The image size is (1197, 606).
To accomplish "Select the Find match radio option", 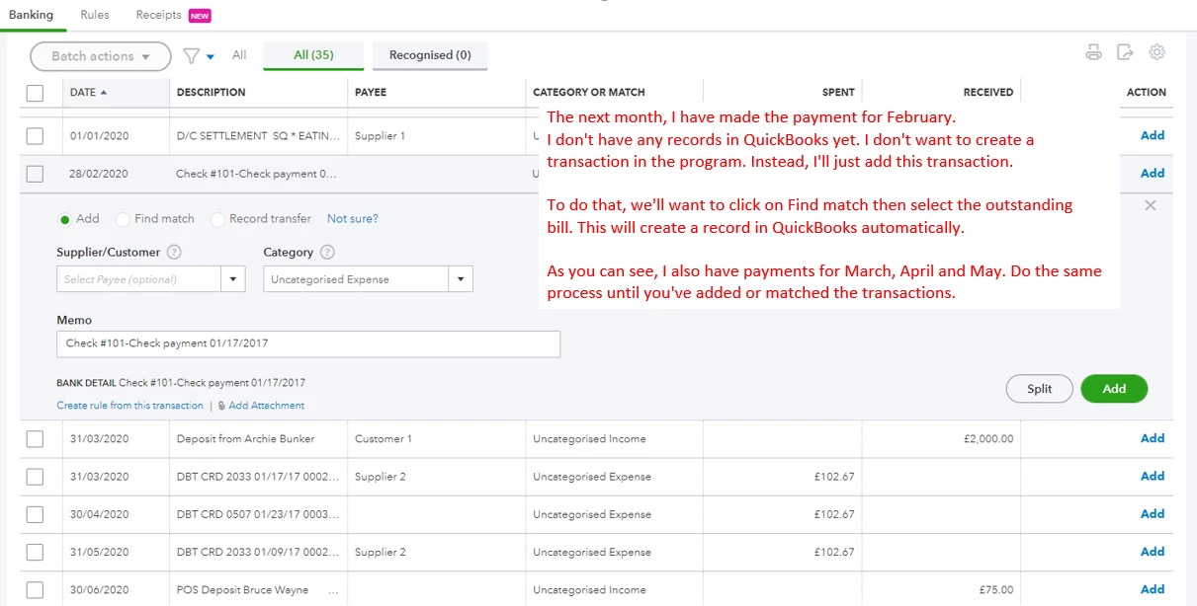I will coord(123,219).
